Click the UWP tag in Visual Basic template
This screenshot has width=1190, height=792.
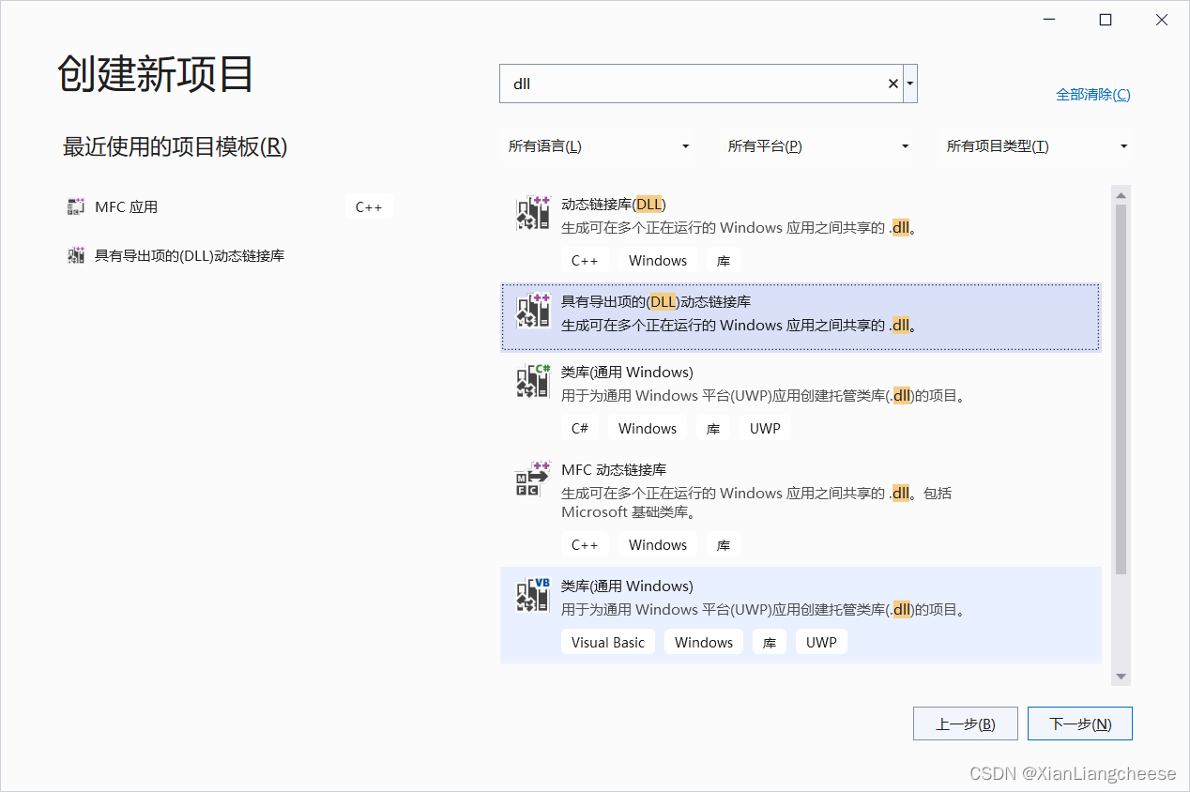(821, 643)
